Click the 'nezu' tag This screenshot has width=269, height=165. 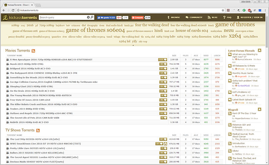(x=229, y=30)
